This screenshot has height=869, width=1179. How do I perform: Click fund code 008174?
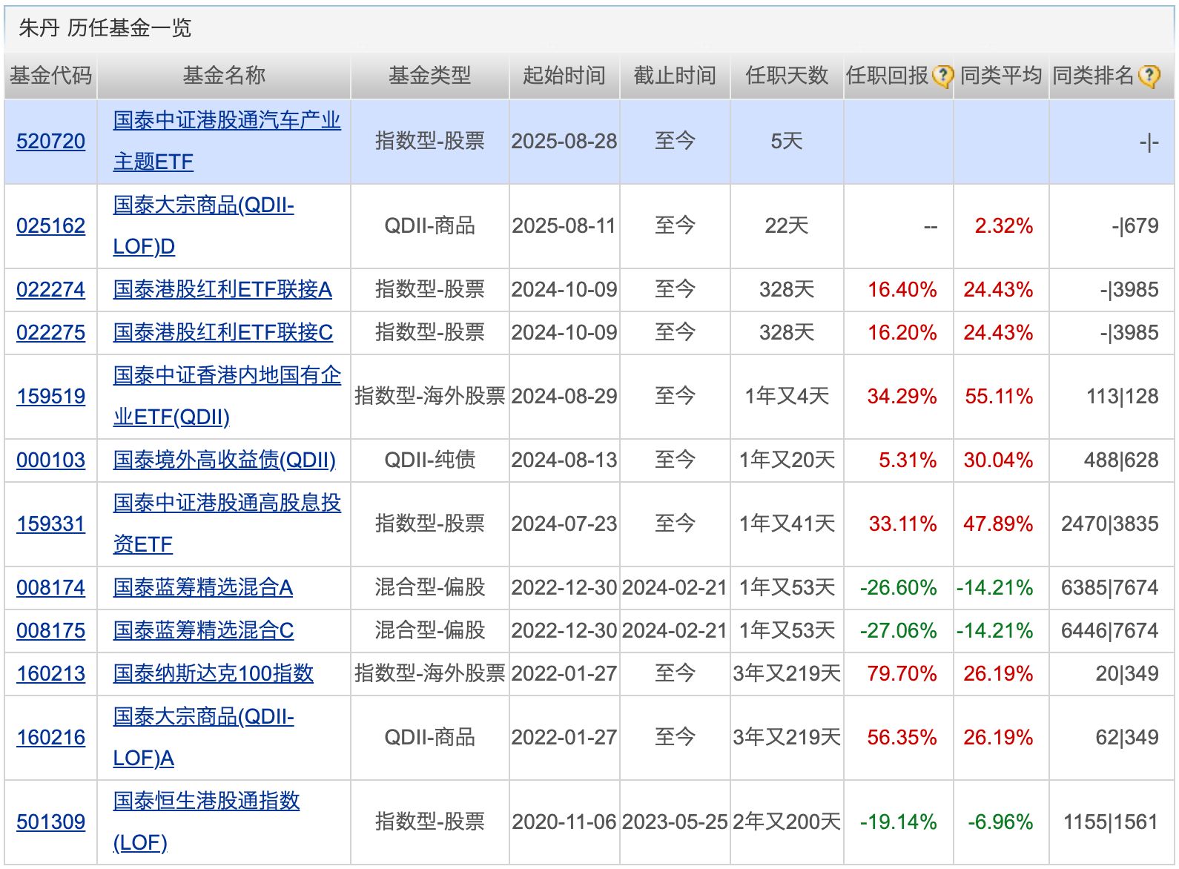[50, 588]
